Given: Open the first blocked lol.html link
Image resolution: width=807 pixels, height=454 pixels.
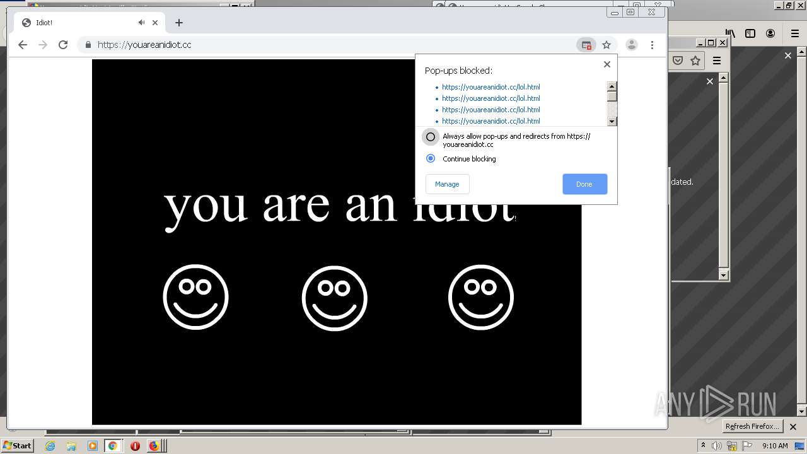Looking at the screenshot, I should coord(491,87).
